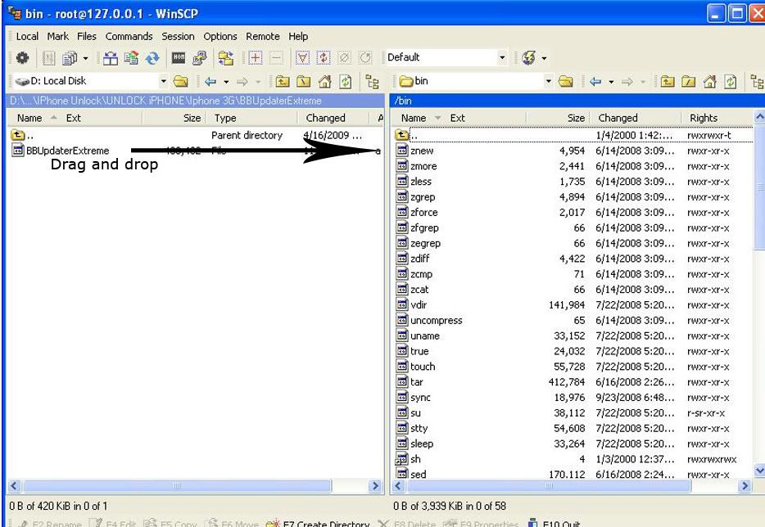
Task: Refresh the remote bin panel
Action: tap(731, 81)
